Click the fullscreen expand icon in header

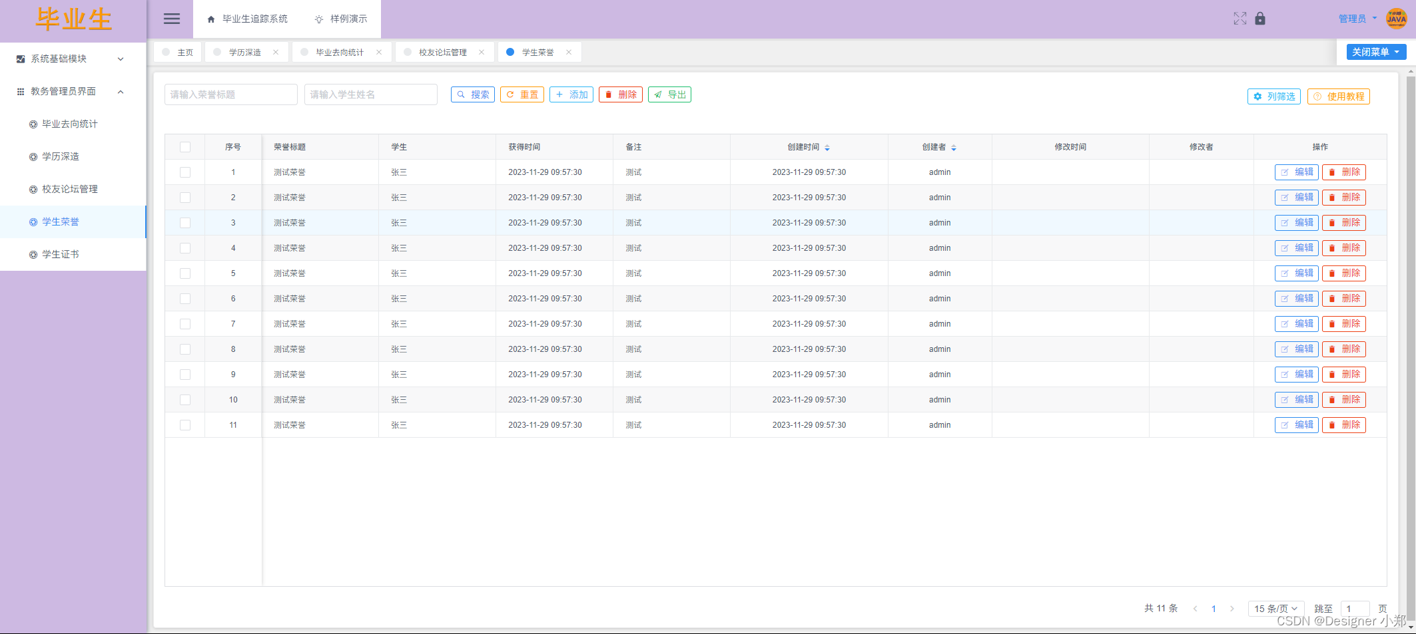[1239, 19]
